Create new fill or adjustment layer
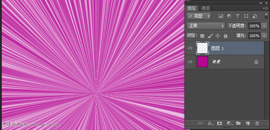 (229, 123)
